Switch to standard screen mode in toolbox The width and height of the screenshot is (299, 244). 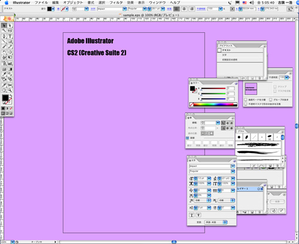(x=3, y=114)
